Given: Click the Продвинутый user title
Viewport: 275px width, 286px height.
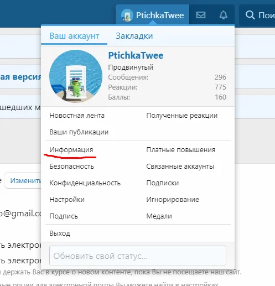Looking at the screenshot, I should [x=131, y=67].
